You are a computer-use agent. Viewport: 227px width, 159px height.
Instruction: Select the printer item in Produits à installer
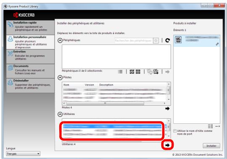(x=197, y=41)
